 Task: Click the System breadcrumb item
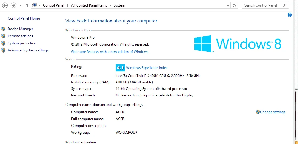tap(119, 5)
